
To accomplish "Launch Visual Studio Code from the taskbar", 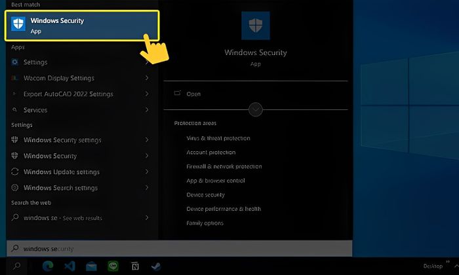I will click(x=70, y=266).
